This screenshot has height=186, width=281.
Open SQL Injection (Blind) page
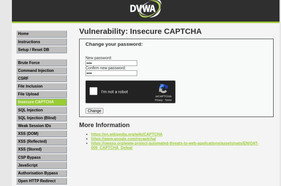click(x=42, y=118)
